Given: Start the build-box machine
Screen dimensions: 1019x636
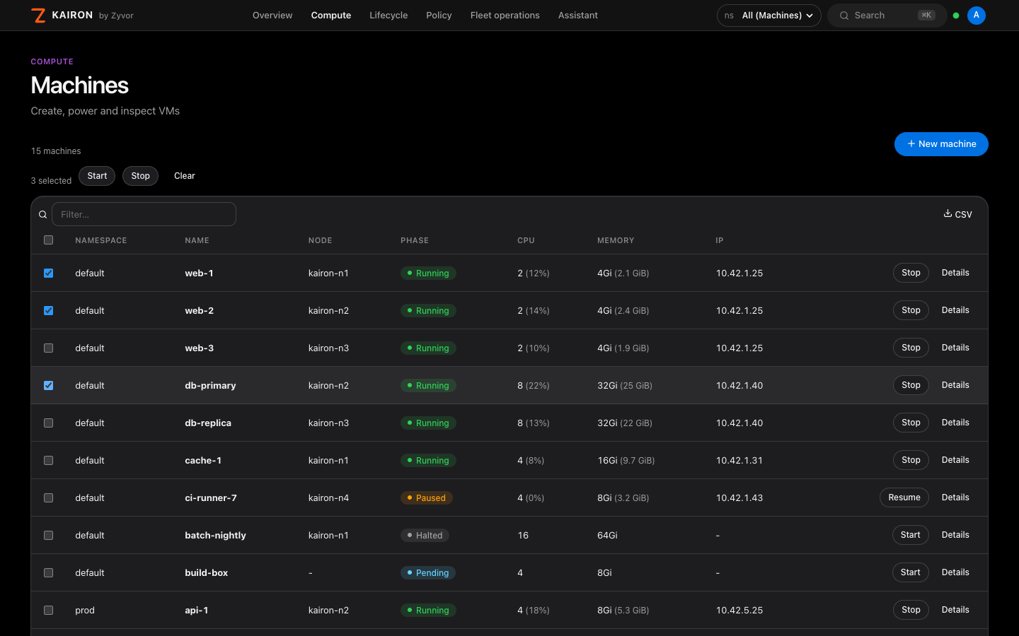Looking at the screenshot, I should [x=911, y=572].
